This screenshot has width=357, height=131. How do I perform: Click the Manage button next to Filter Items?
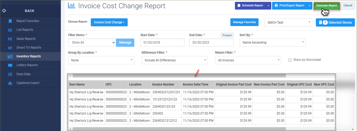pyautogui.click(x=125, y=43)
